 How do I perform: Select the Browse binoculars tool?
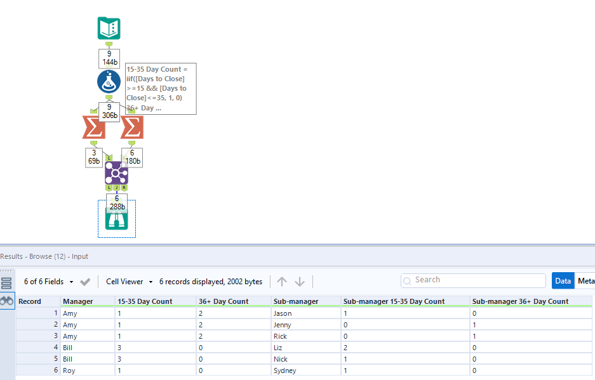(116, 219)
